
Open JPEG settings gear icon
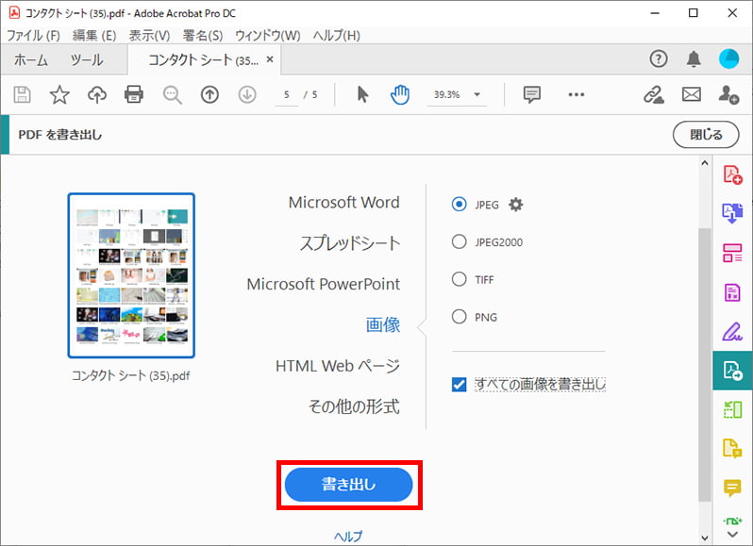click(x=515, y=205)
